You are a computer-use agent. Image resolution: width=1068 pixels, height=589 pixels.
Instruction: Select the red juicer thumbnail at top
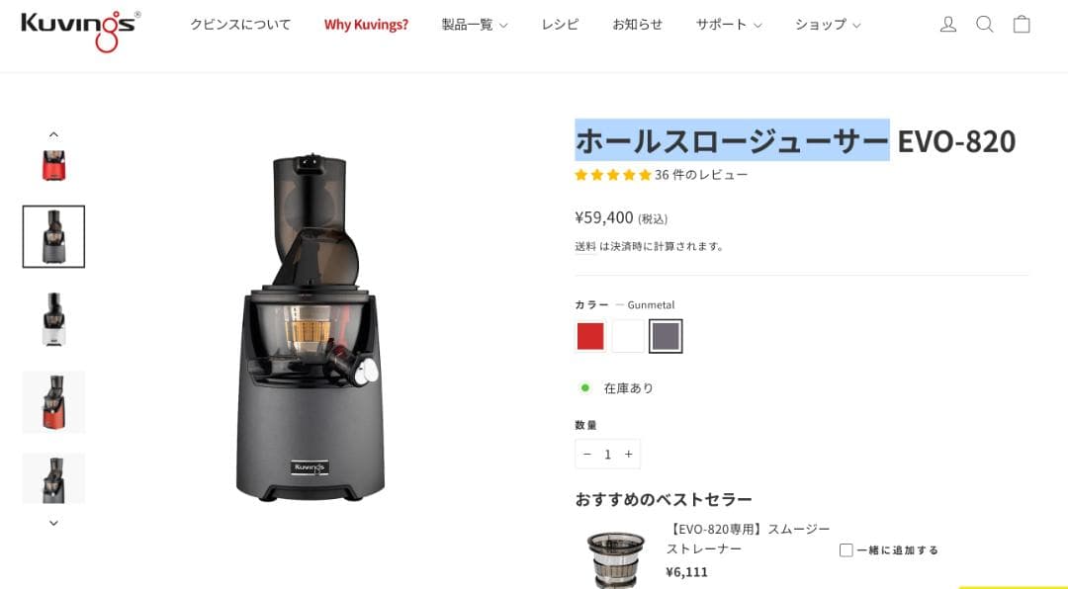click(53, 165)
